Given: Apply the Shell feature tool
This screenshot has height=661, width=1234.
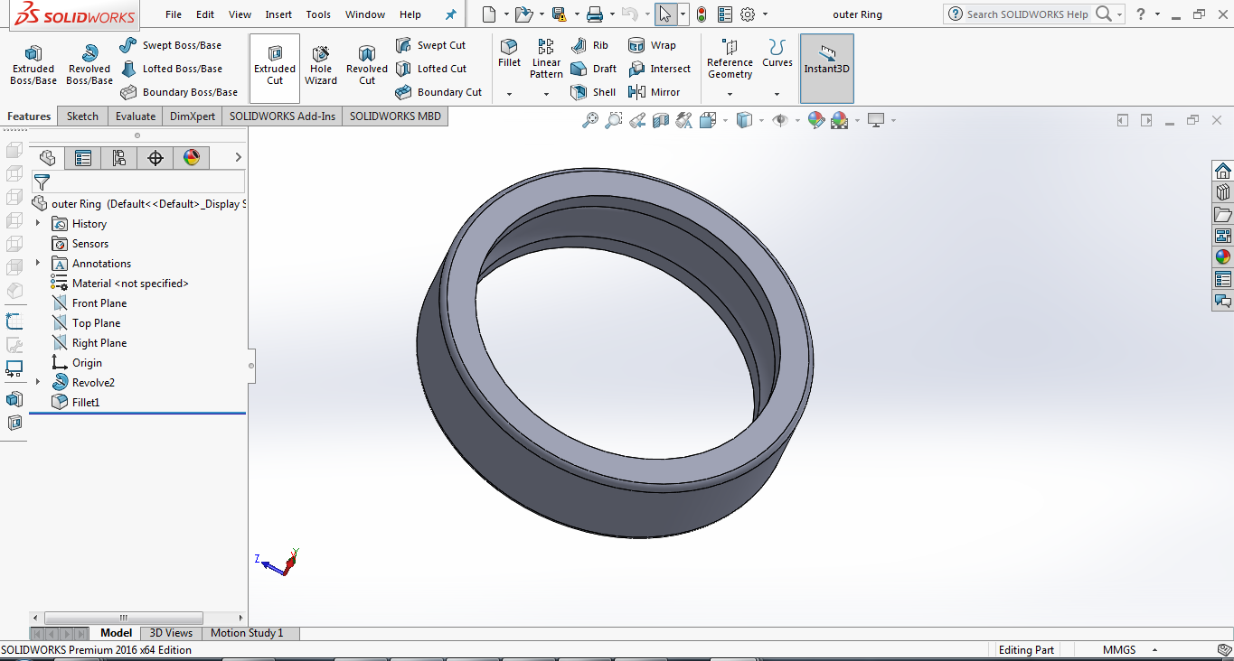Looking at the screenshot, I should click(x=594, y=92).
